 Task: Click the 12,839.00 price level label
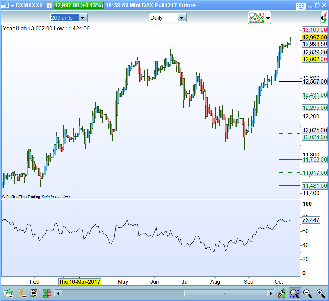coord(315,52)
